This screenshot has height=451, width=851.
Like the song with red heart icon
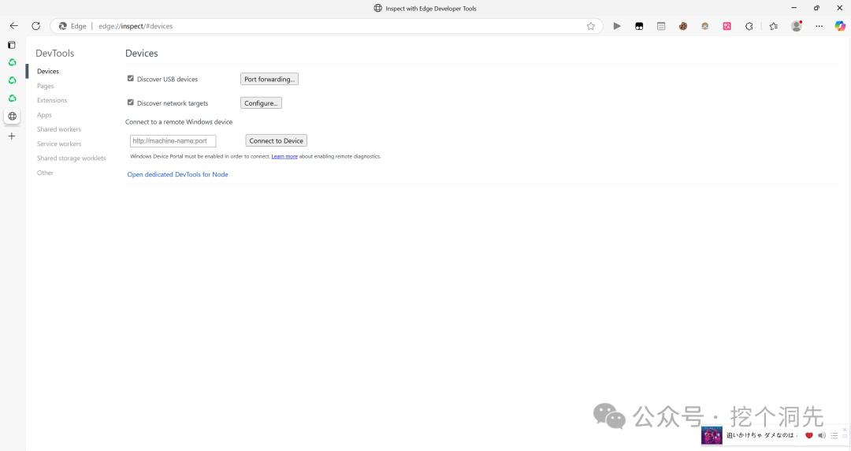pyautogui.click(x=808, y=435)
